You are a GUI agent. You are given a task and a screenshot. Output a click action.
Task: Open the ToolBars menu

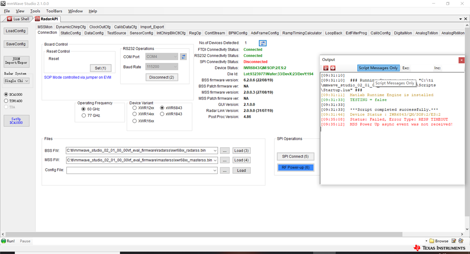click(54, 11)
